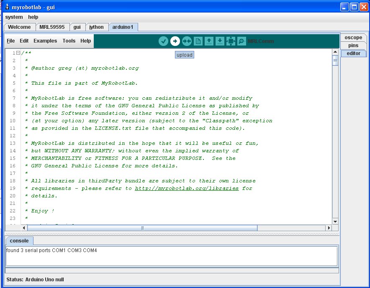Select the oscope side tab
Image resolution: width=370 pixels, height=288 pixels.
(353, 38)
